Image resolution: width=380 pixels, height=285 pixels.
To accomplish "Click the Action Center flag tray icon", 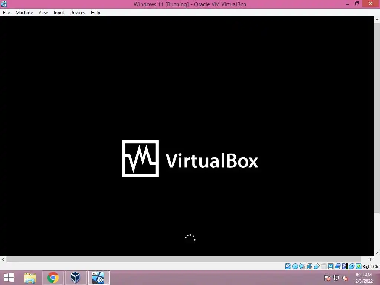I will (327, 278).
